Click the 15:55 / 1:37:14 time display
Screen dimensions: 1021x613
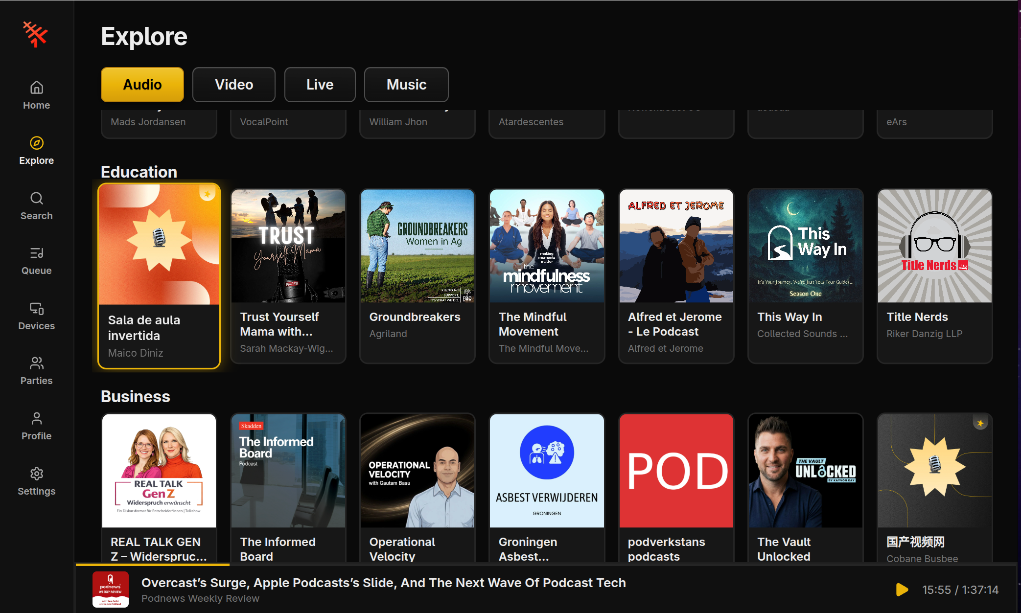[960, 590]
